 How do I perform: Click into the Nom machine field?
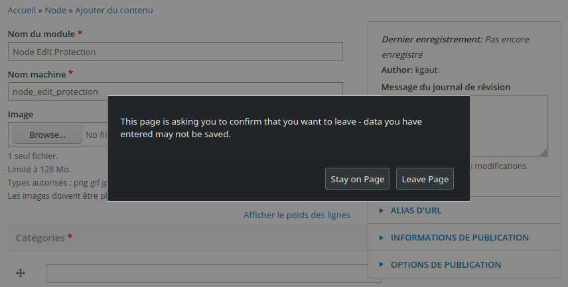175,91
